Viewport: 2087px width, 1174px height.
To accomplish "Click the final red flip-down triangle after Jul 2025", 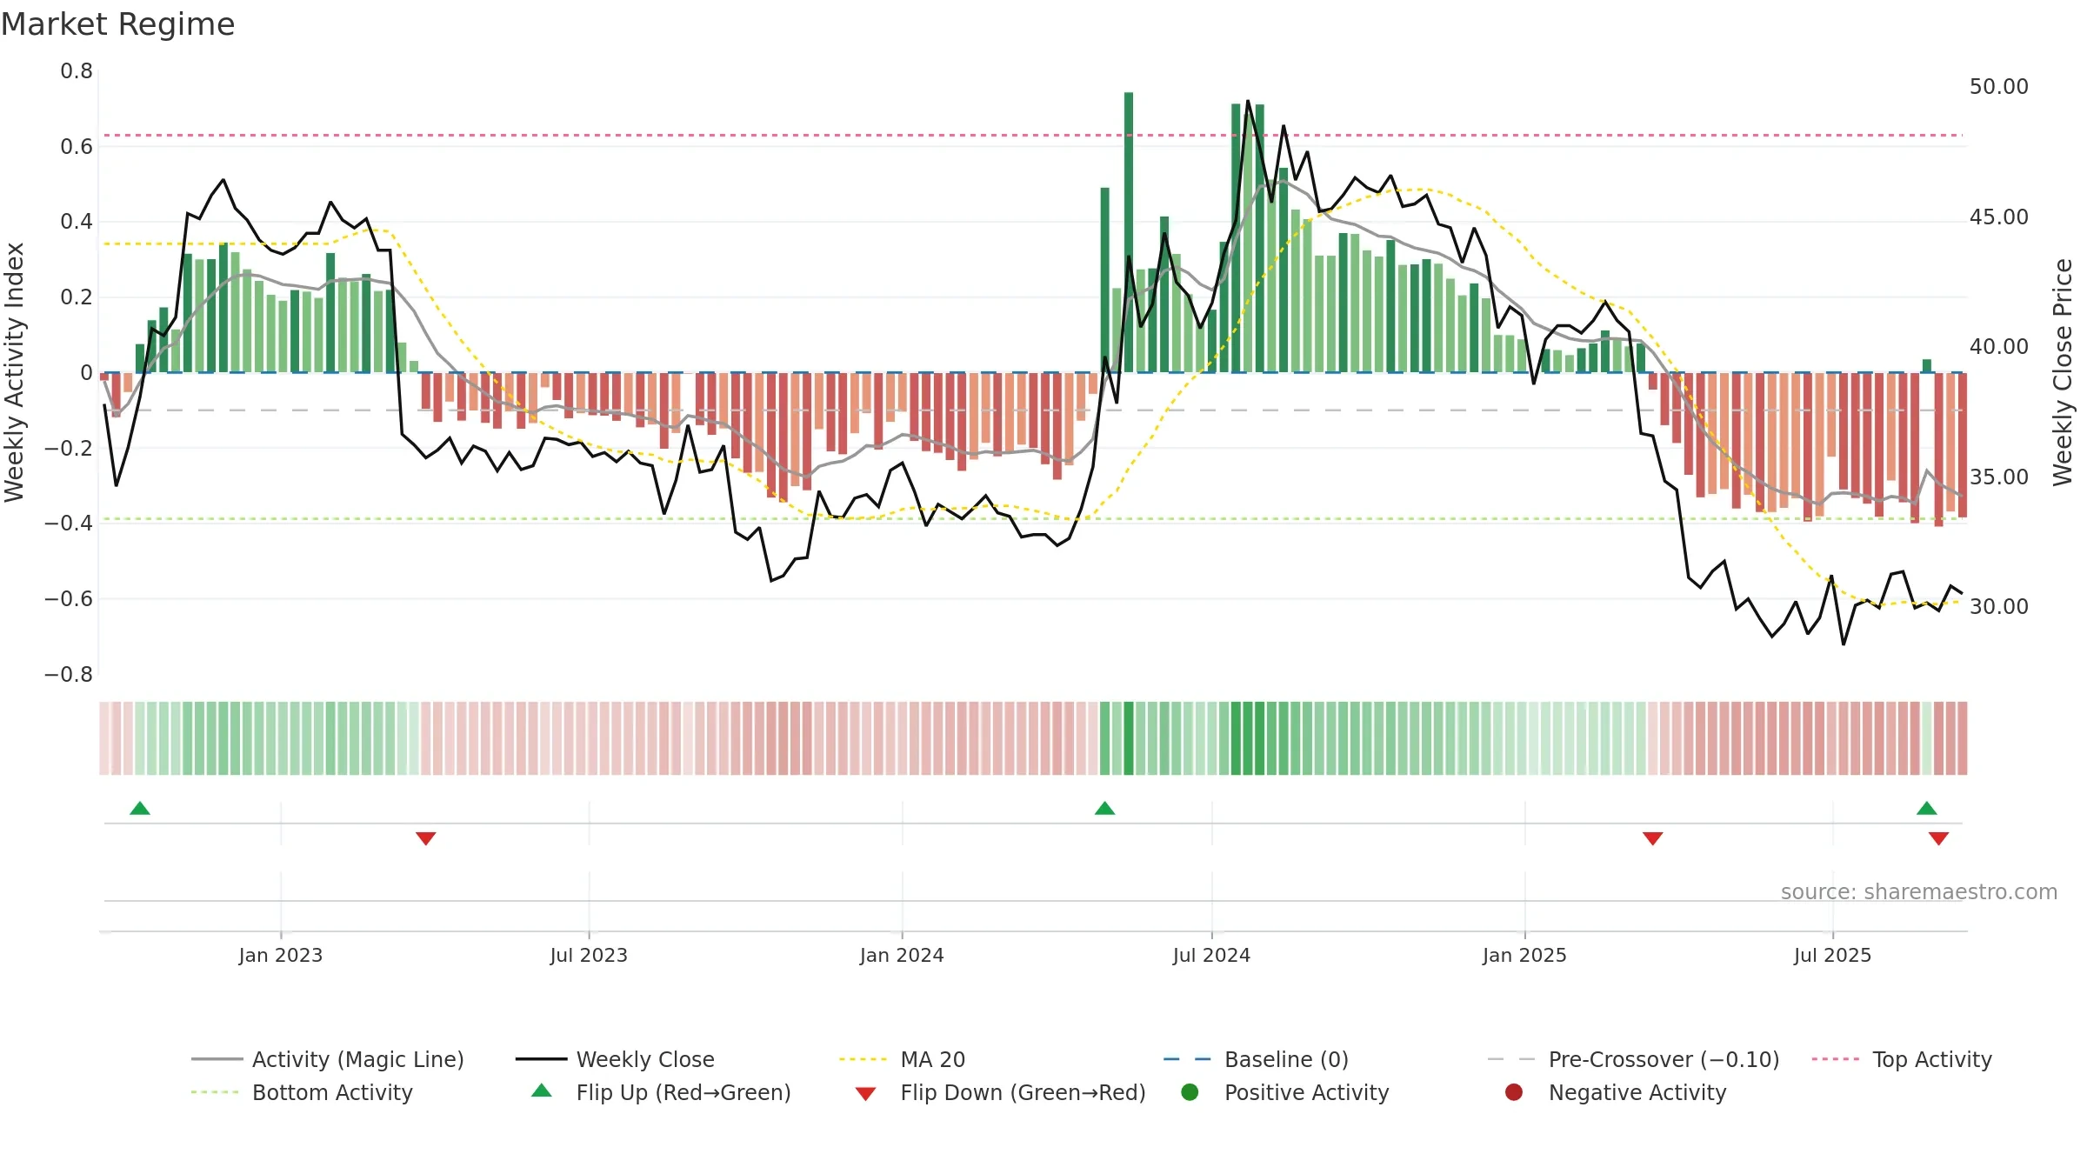I will click(1938, 838).
